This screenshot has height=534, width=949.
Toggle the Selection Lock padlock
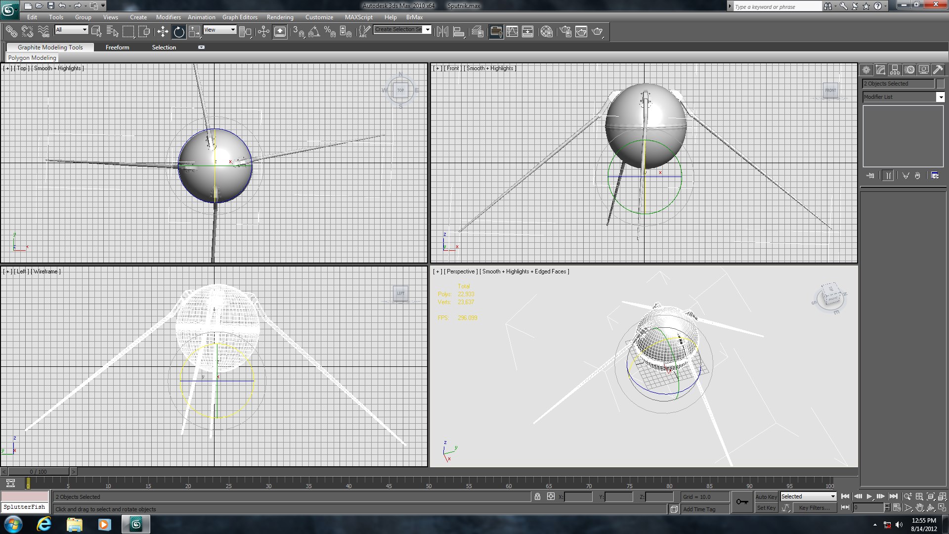click(x=537, y=497)
